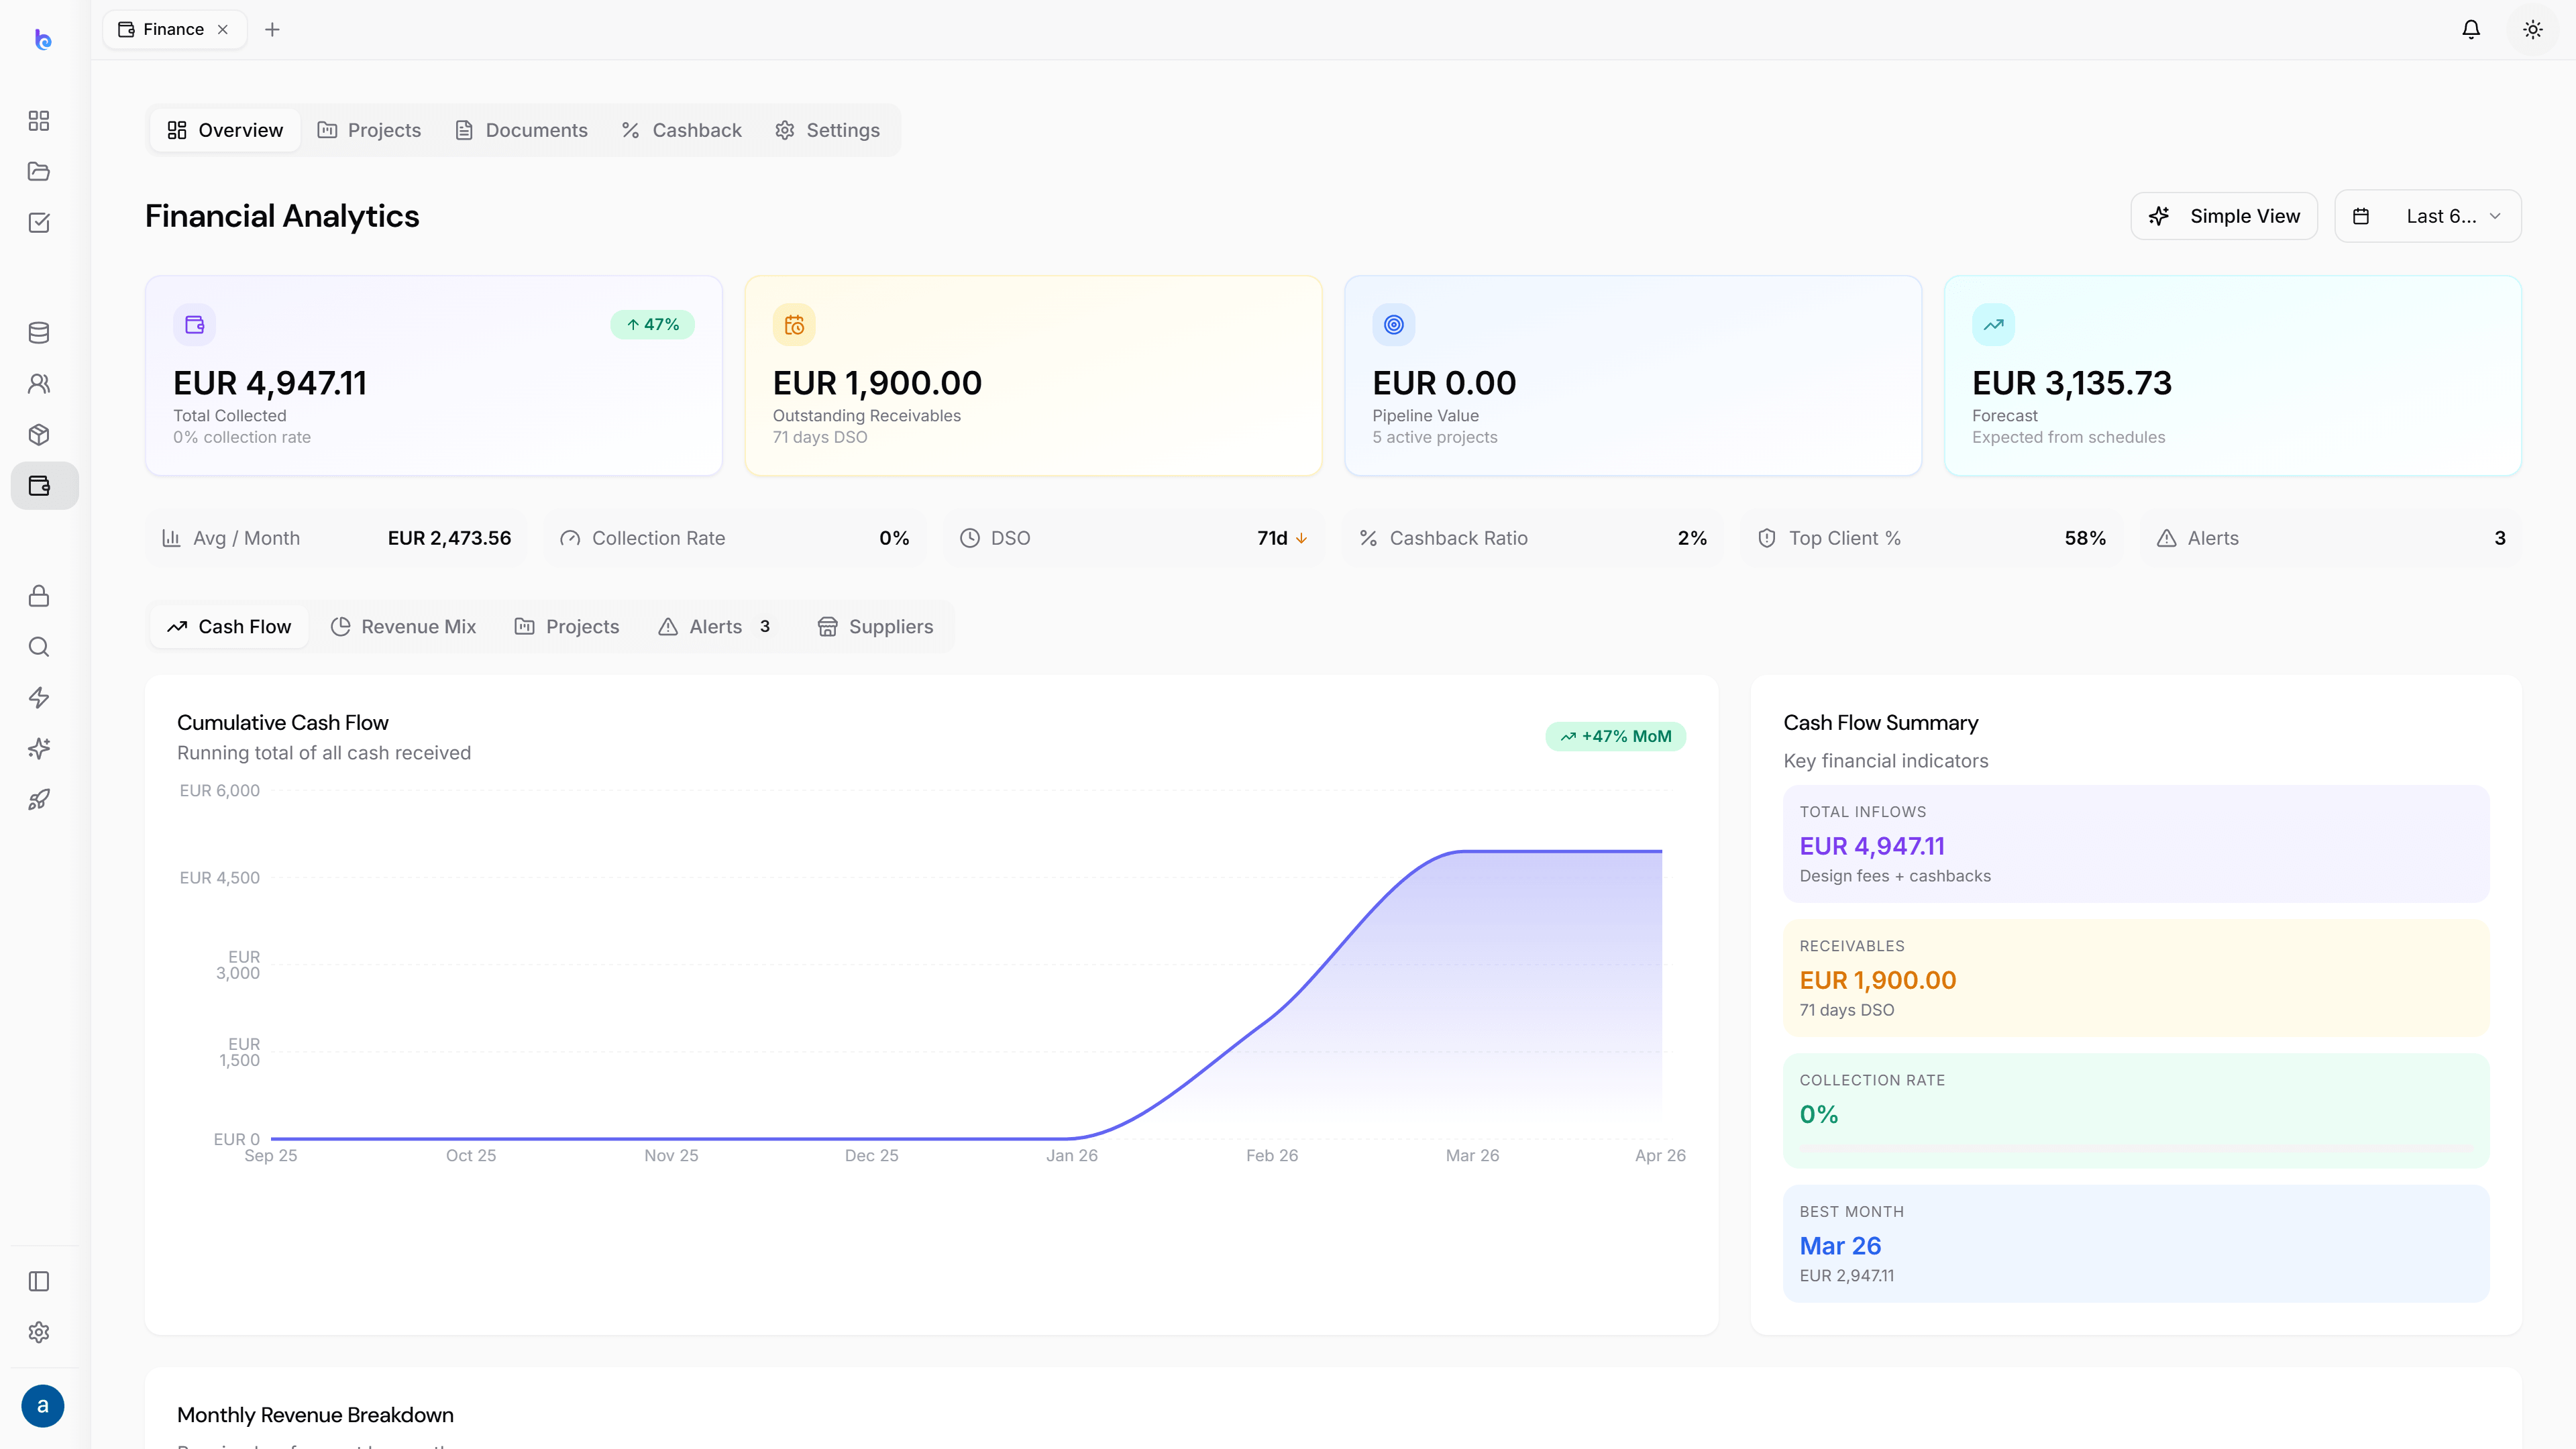This screenshot has width=2576, height=1449.
Task: Click the Cumulative Cash Flow chart title
Action: point(283,723)
